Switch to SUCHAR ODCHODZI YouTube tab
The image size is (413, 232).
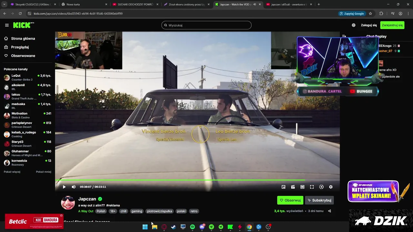136,5
